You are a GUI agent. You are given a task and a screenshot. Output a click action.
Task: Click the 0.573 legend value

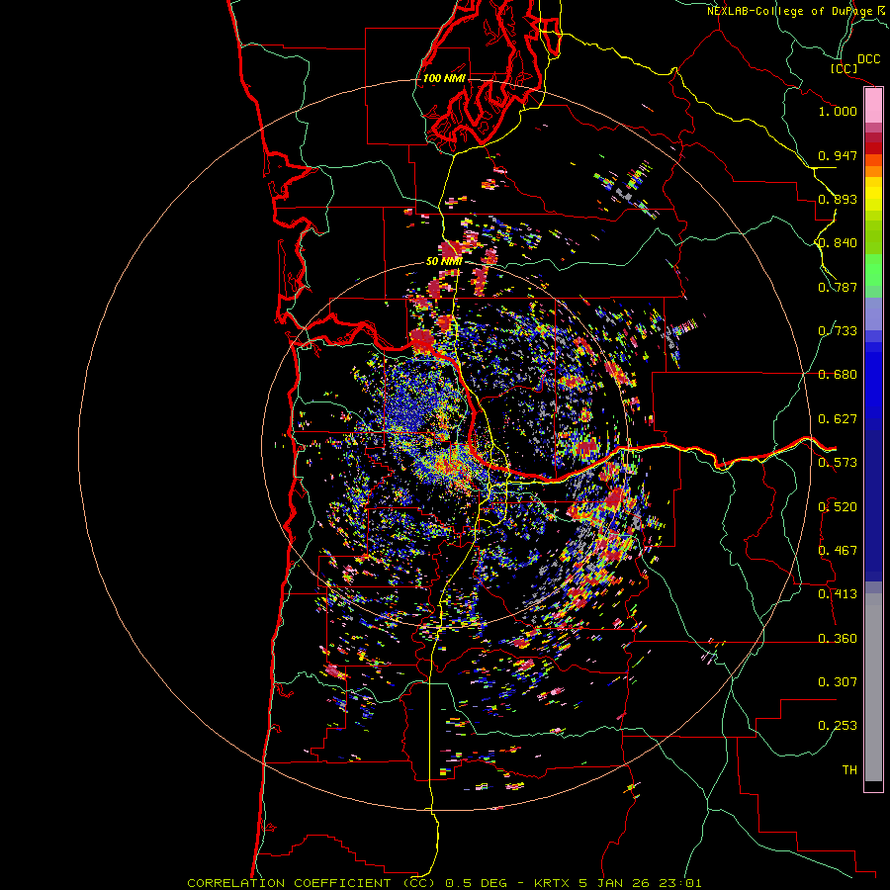[x=838, y=463]
